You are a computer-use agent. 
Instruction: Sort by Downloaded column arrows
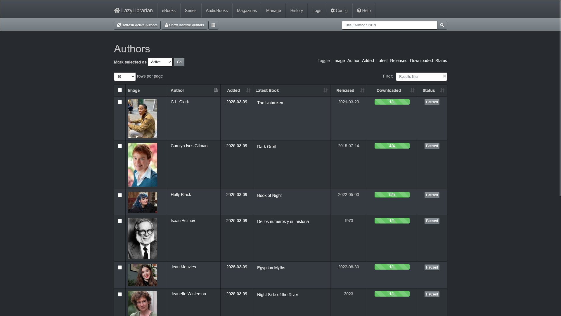click(413, 90)
